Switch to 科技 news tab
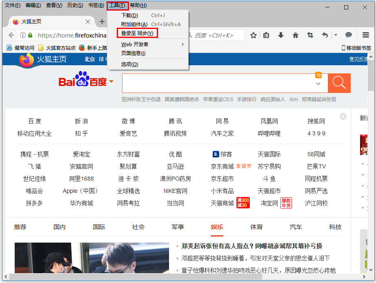The width and height of the screenshot is (376, 283). [335, 227]
